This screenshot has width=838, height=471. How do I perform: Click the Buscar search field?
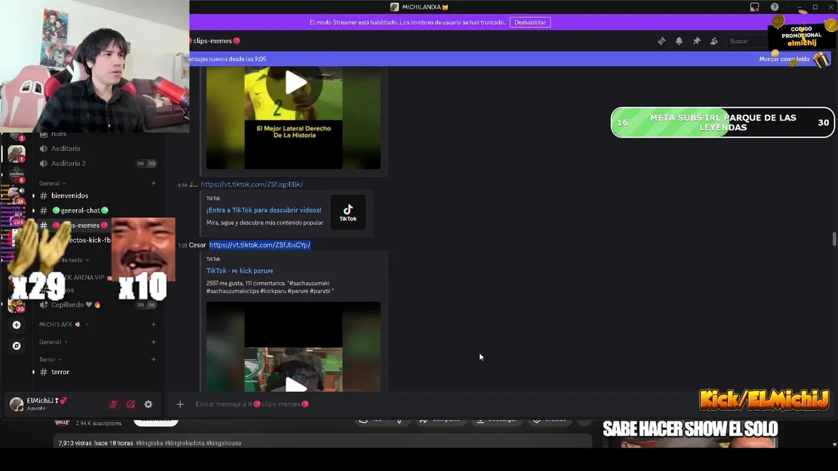click(748, 41)
